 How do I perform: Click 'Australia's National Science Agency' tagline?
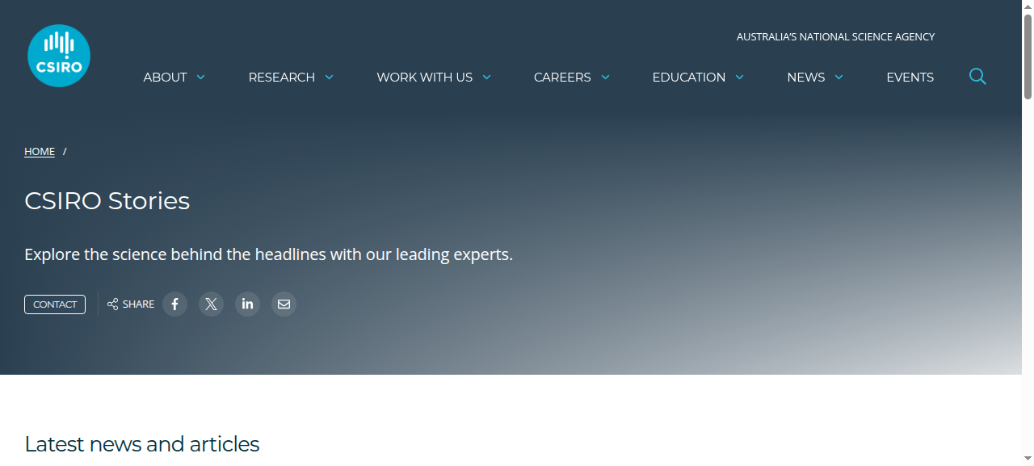[835, 37]
